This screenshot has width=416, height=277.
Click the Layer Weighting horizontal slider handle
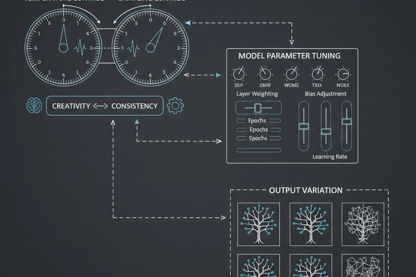point(258,108)
